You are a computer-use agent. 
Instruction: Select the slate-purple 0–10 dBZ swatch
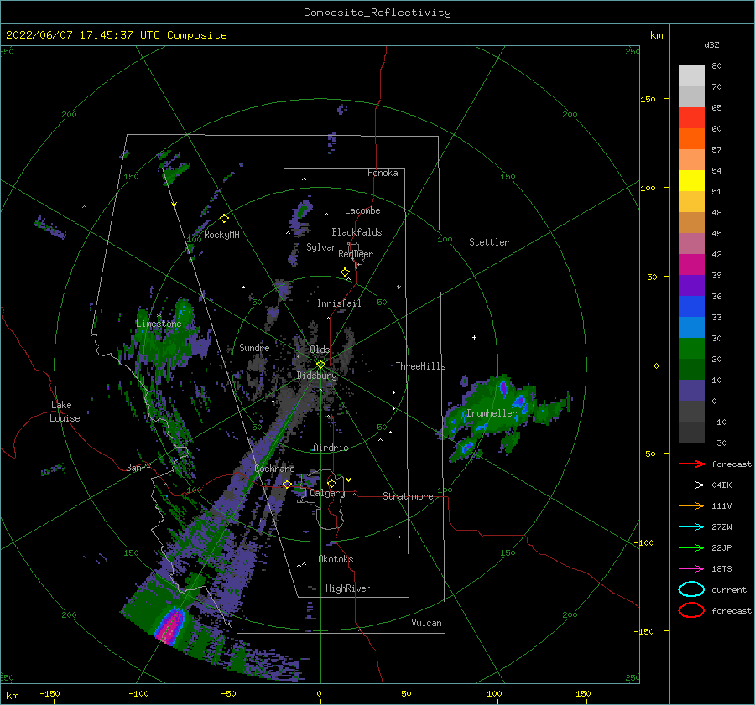tap(691, 391)
